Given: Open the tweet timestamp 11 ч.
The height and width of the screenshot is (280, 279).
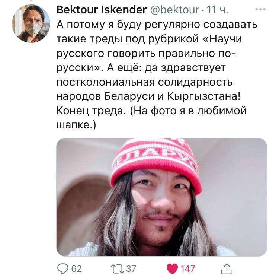Looking at the screenshot, I should (217, 10).
